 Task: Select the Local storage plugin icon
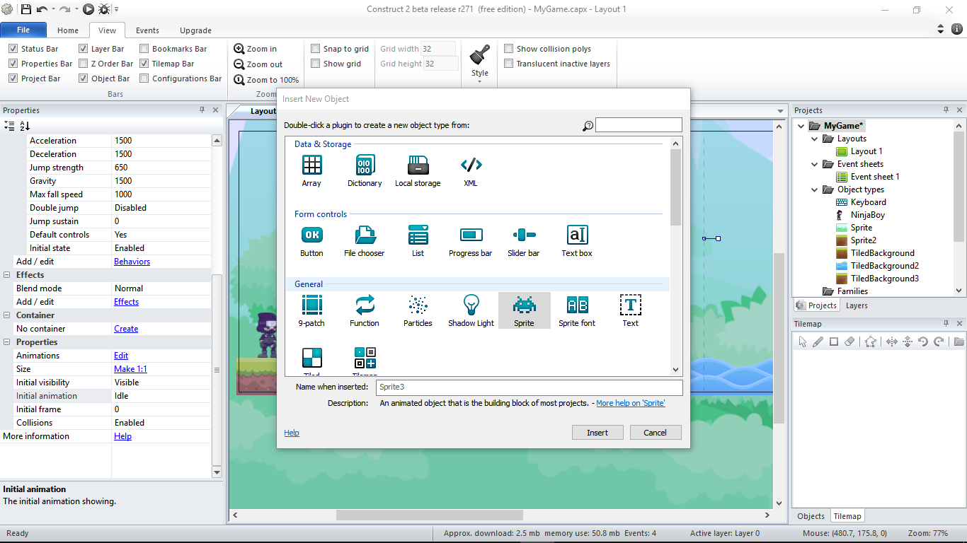tap(418, 165)
